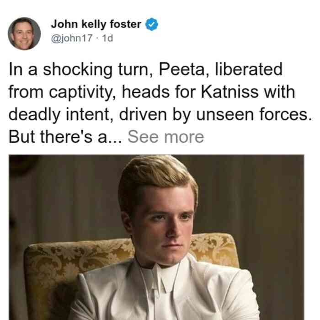The image size is (320, 320).
Task: Open John kelly foster's profile avatar
Action: 24,34
